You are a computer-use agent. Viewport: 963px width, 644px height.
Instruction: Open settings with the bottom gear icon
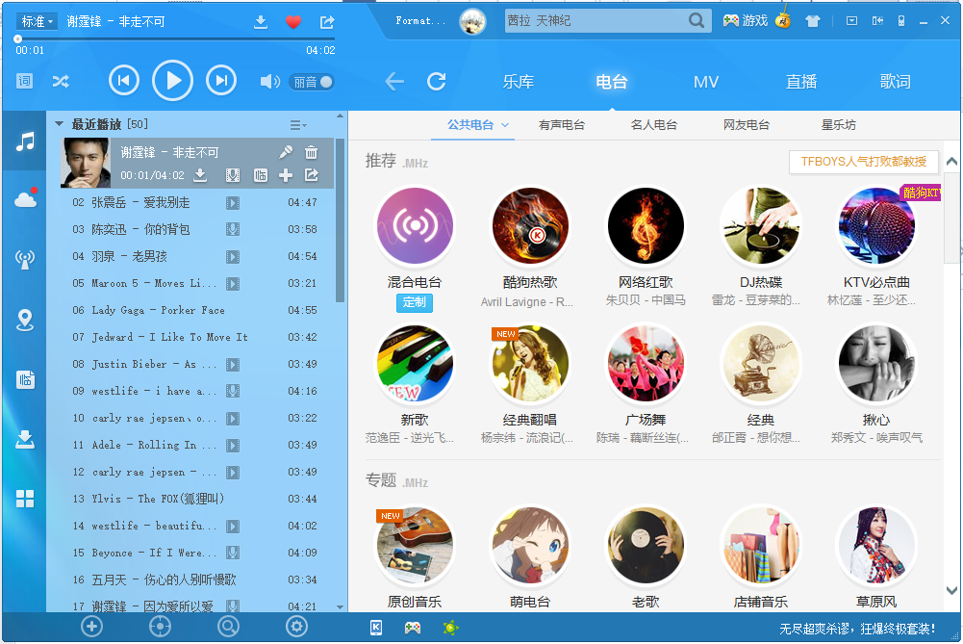click(296, 626)
